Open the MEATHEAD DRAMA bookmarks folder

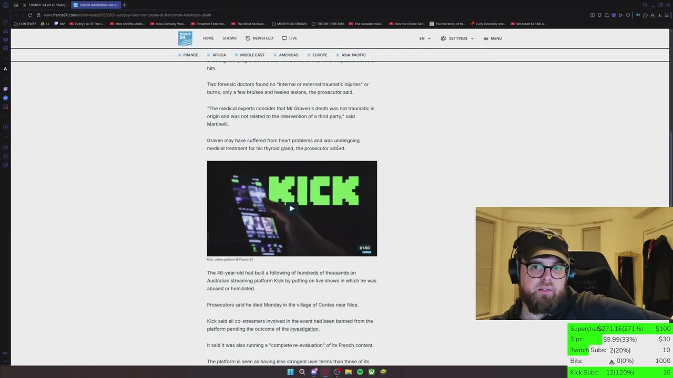tap(290, 24)
